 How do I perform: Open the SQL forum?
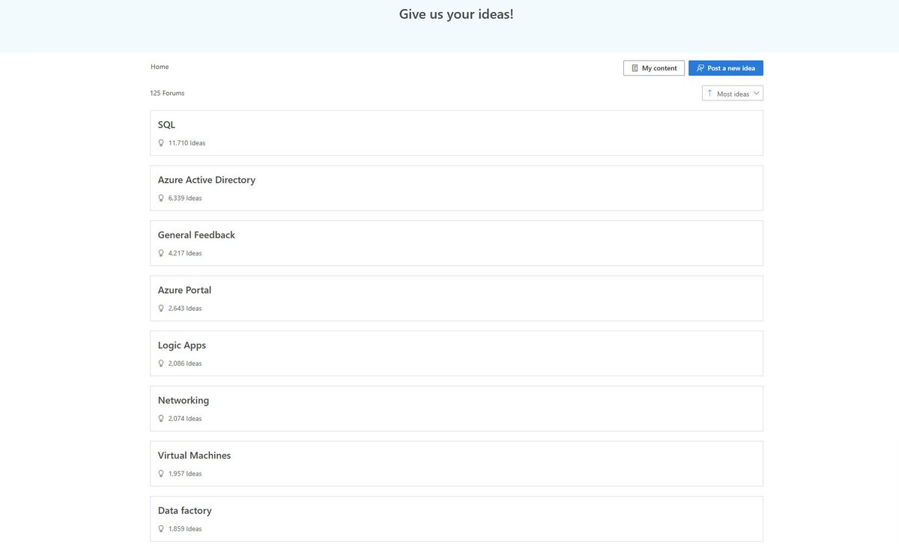coord(456,133)
